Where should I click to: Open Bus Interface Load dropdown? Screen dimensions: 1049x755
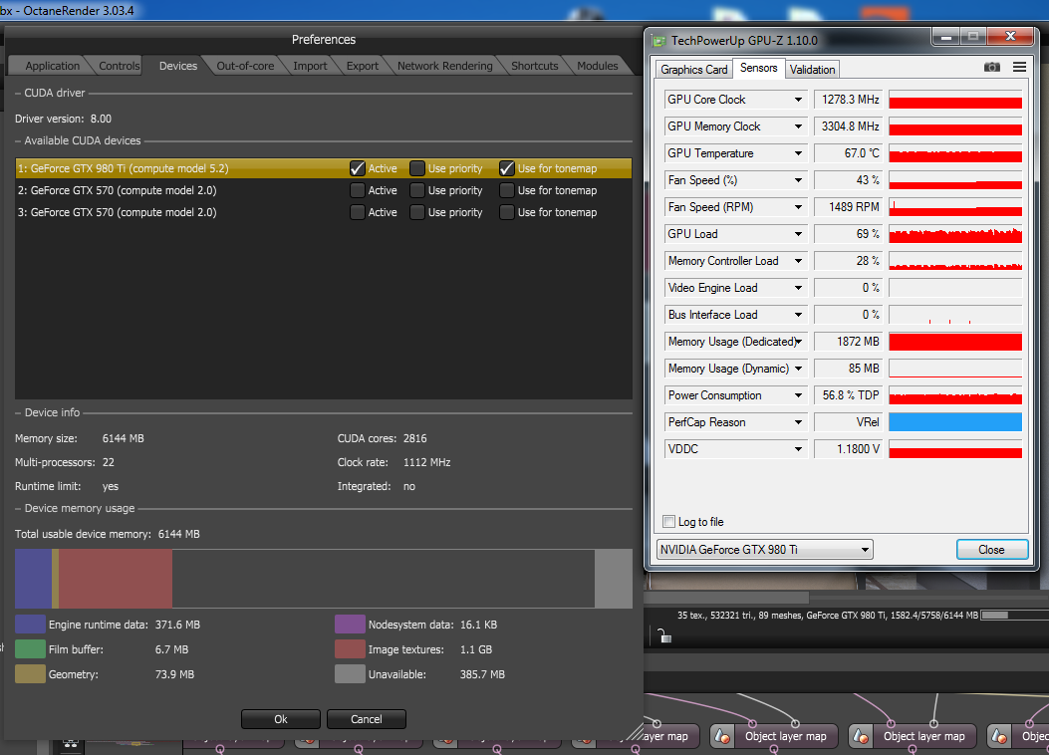click(x=798, y=315)
